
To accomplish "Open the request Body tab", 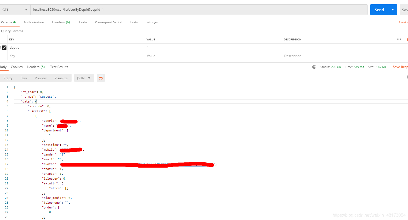I will point(83,22).
